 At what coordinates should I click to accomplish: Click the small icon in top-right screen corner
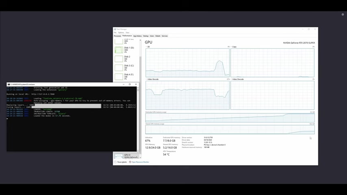click(343, 14)
